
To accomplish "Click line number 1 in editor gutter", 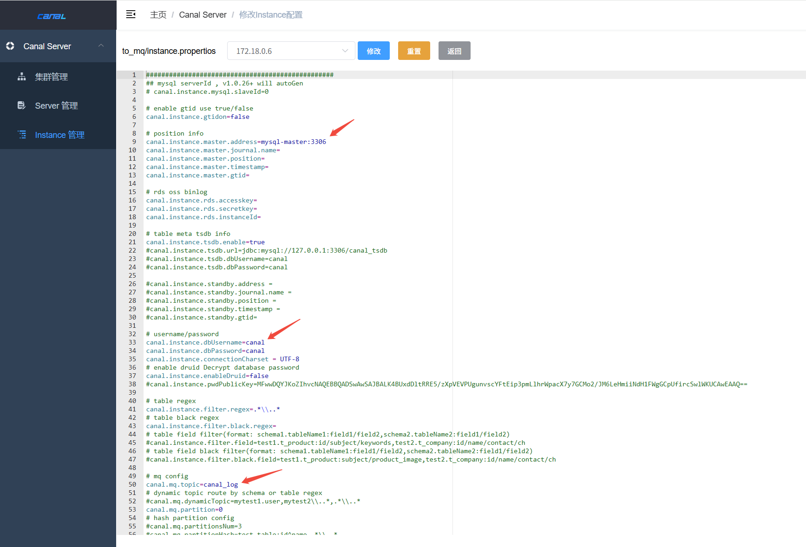I will coord(134,75).
